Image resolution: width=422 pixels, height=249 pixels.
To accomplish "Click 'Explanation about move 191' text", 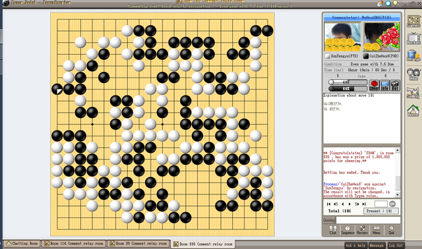I will point(349,96).
